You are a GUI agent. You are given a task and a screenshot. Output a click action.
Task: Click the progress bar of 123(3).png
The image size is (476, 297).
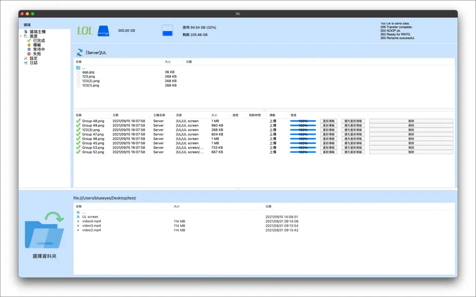pyautogui.click(x=303, y=130)
